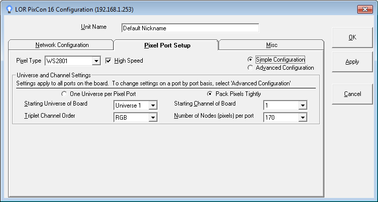
Task: Select the Simple Configuration radio button
Action: click(x=249, y=60)
